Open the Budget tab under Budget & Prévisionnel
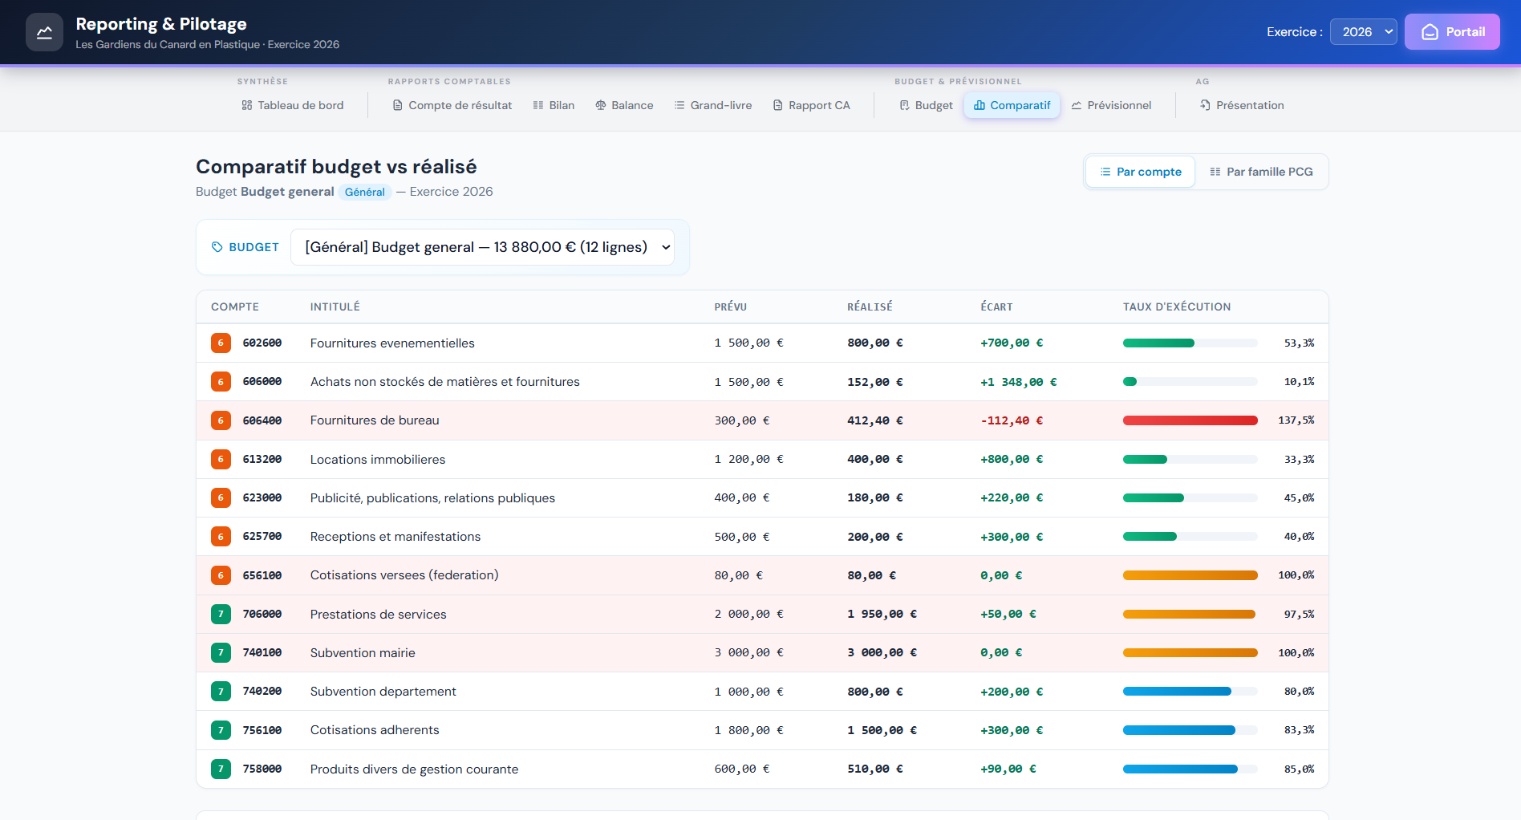This screenshot has width=1521, height=820. [x=926, y=105]
